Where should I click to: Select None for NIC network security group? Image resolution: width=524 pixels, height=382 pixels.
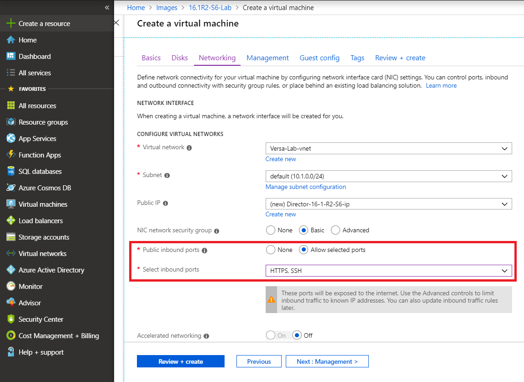tap(271, 230)
